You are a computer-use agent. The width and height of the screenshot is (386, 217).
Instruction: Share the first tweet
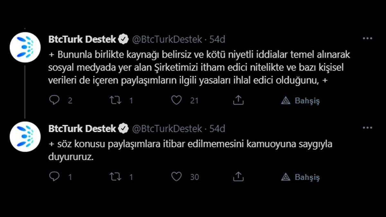[x=238, y=100]
